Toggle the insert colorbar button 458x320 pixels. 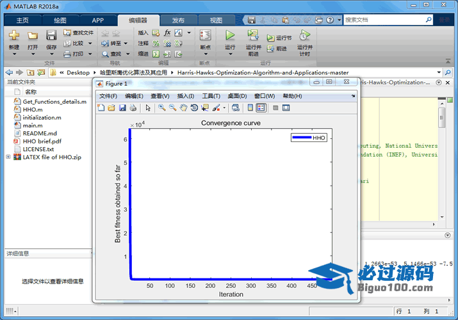[250, 108]
